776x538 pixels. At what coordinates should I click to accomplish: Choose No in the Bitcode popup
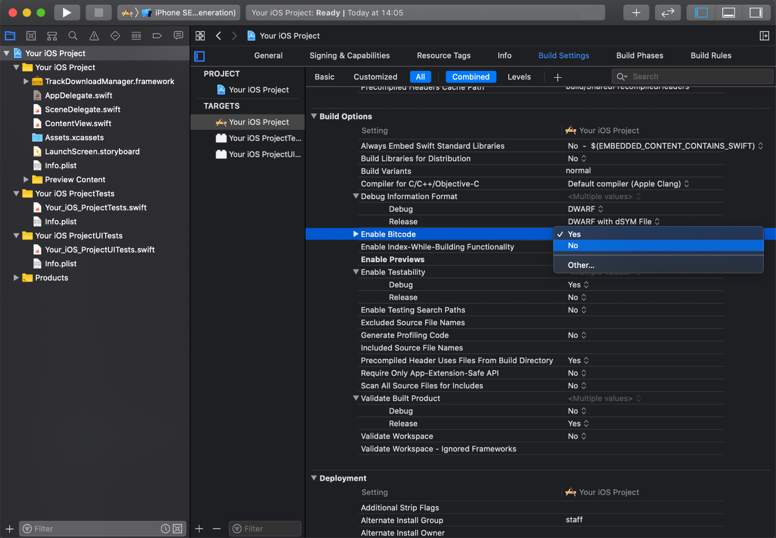(658, 245)
